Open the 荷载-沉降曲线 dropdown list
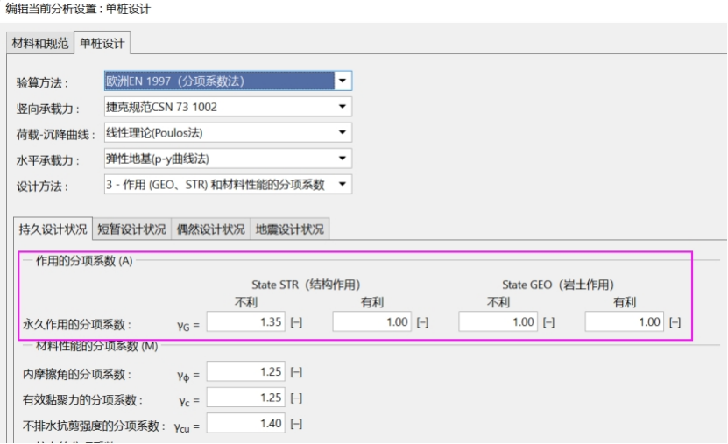The image size is (728, 444). click(x=228, y=133)
